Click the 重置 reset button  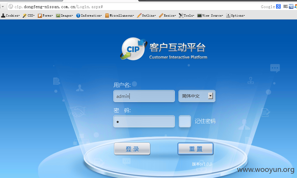[x=195, y=149]
